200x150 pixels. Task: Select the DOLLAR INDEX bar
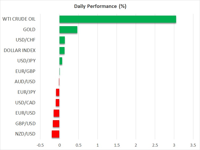coord(62,50)
